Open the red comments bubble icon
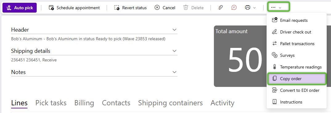The width and height of the screenshot is (331, 113). click(234, 8)
